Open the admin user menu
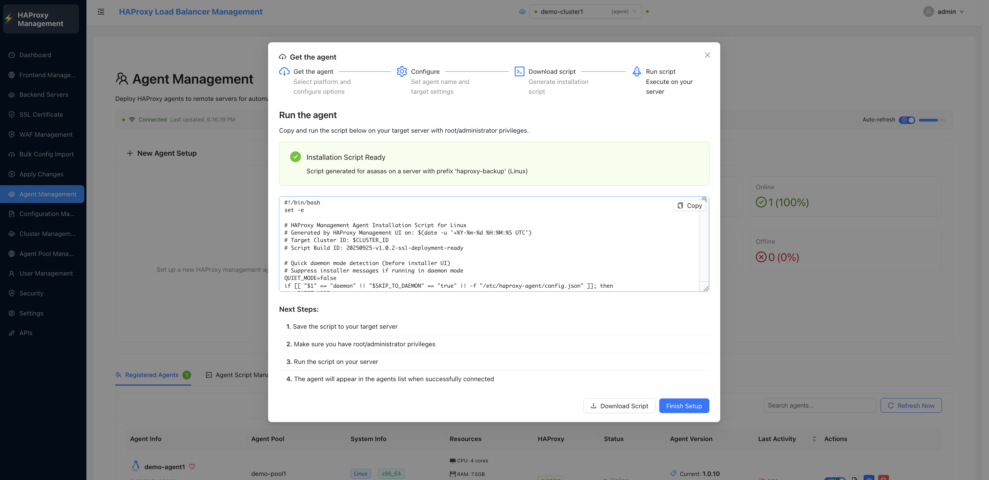989x480 pixels. [944, 12]
